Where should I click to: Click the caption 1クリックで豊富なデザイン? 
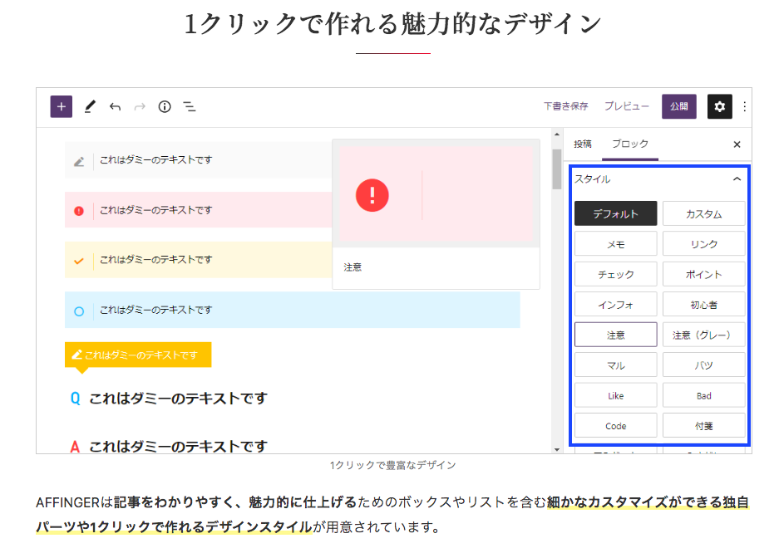pyautogui.click(x=392, y=465)
